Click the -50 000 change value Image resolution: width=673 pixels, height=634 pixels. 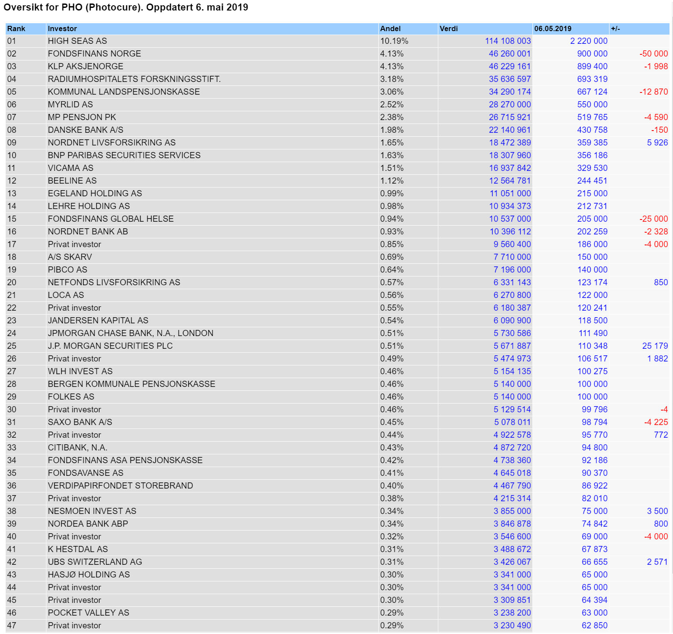(x=654, y=53)
